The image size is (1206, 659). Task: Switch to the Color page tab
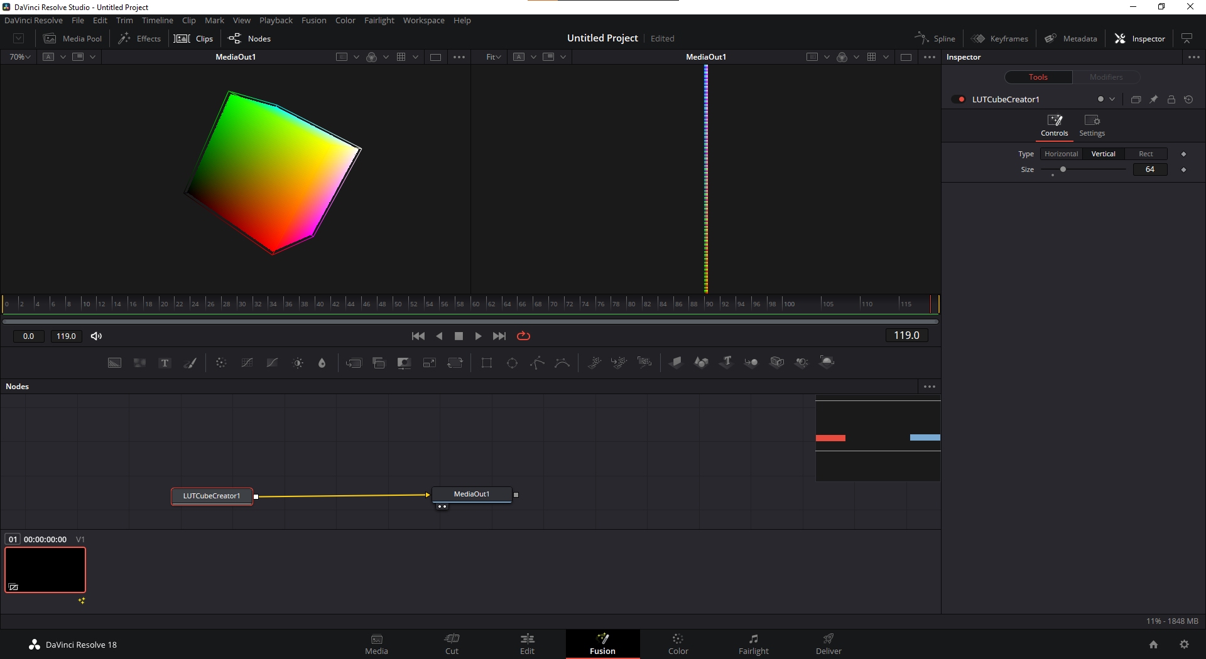pos(678,644)
